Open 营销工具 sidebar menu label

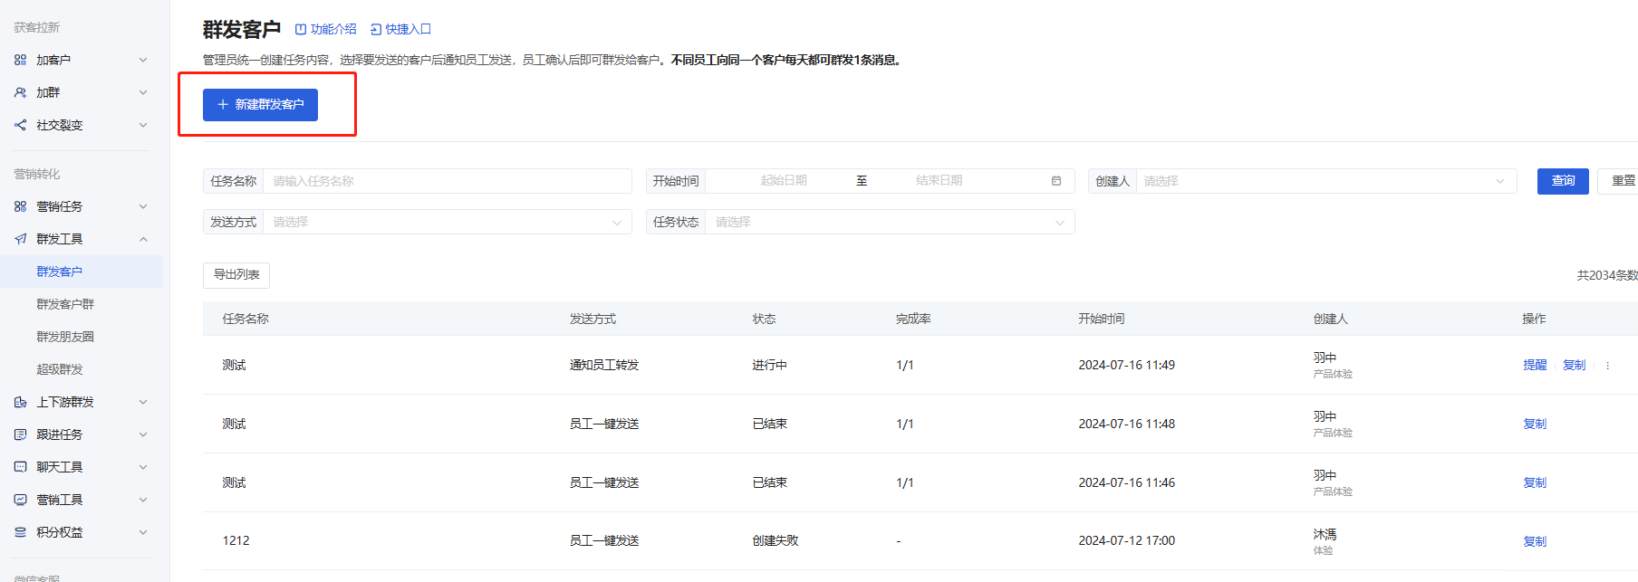[x=60, y=500]
